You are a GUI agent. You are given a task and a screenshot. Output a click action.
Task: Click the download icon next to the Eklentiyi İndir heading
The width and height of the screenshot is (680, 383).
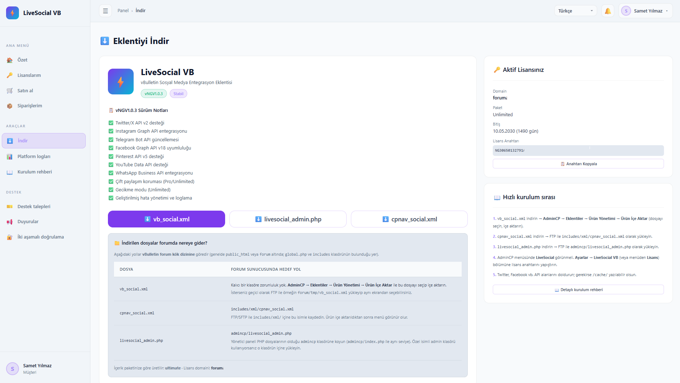tap(105, 41)
